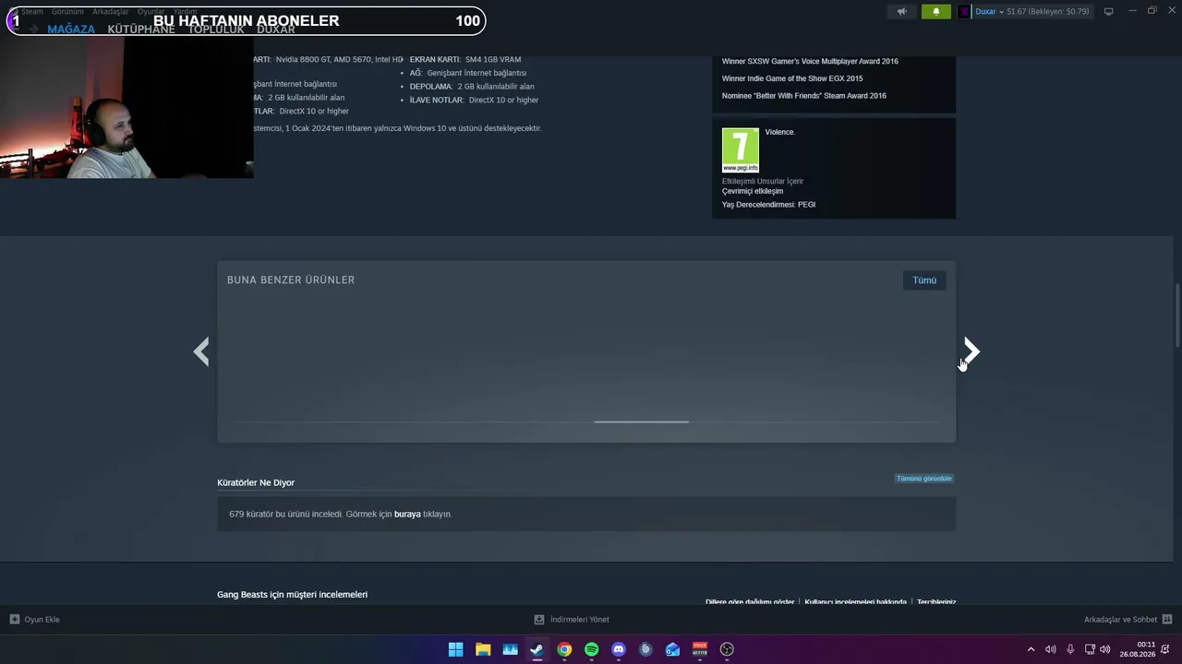Click the tray microphone icon
Viewport: 1182px width, 664px height.
(1070, 649)
